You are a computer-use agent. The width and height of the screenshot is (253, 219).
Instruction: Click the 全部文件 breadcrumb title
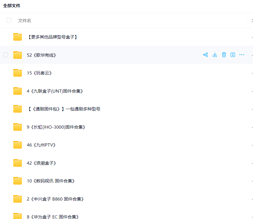click(12, 6)
